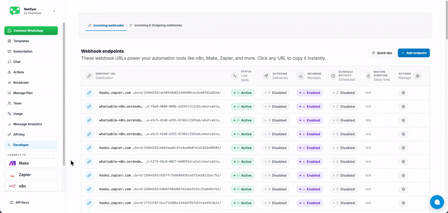The height and width of the screenshot is (213, 448).
Task: Click the sidebar vertical scrollbar
Action: 64,94
